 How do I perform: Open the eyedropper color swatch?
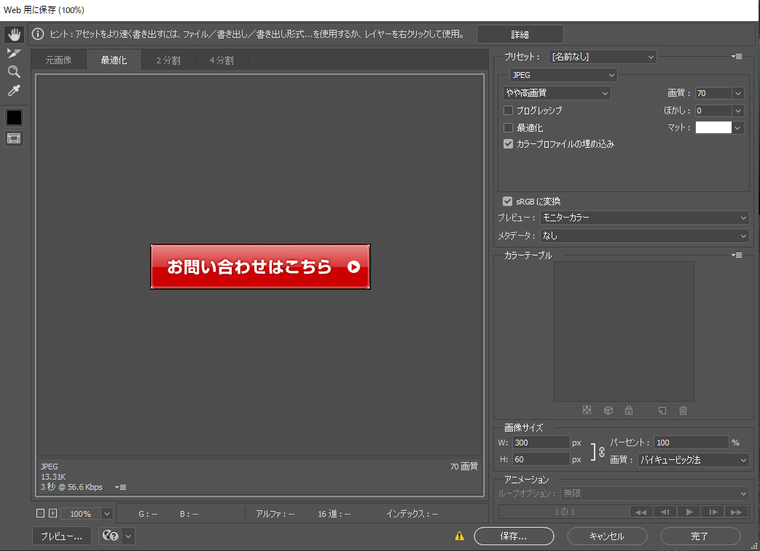[x=14, y=117]
